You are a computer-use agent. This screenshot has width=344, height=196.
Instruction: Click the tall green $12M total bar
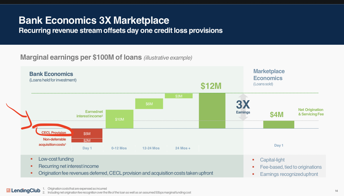[212, 111]
